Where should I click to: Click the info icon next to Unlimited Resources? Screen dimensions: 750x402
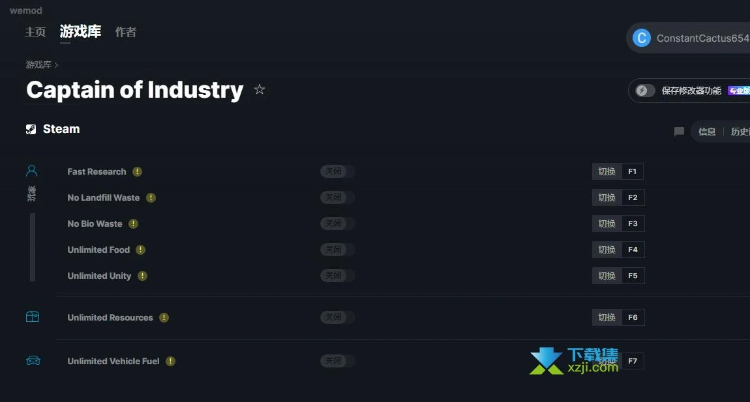click(164, 317)
